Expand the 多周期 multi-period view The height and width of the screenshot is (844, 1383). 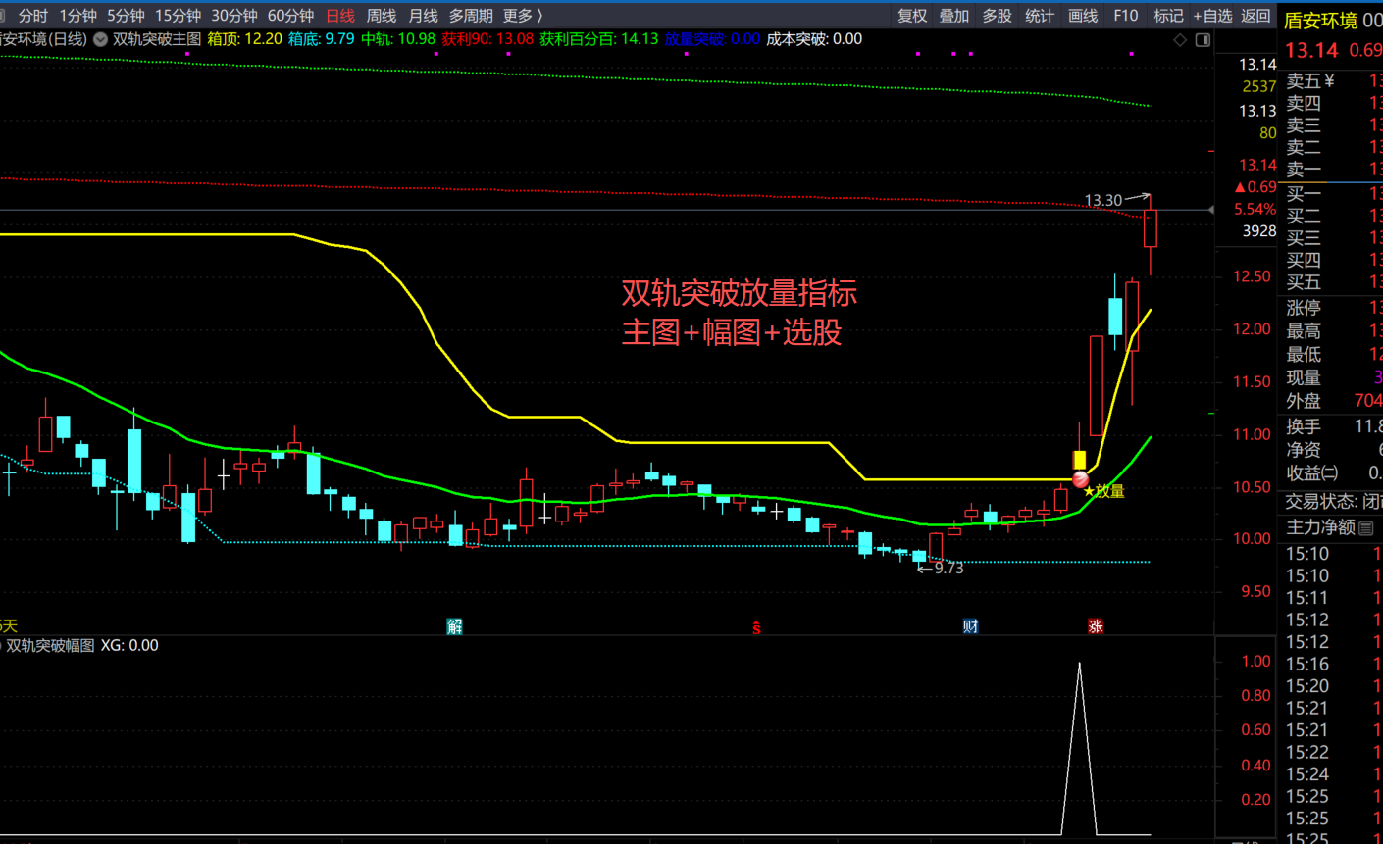(x=471, y=16)
